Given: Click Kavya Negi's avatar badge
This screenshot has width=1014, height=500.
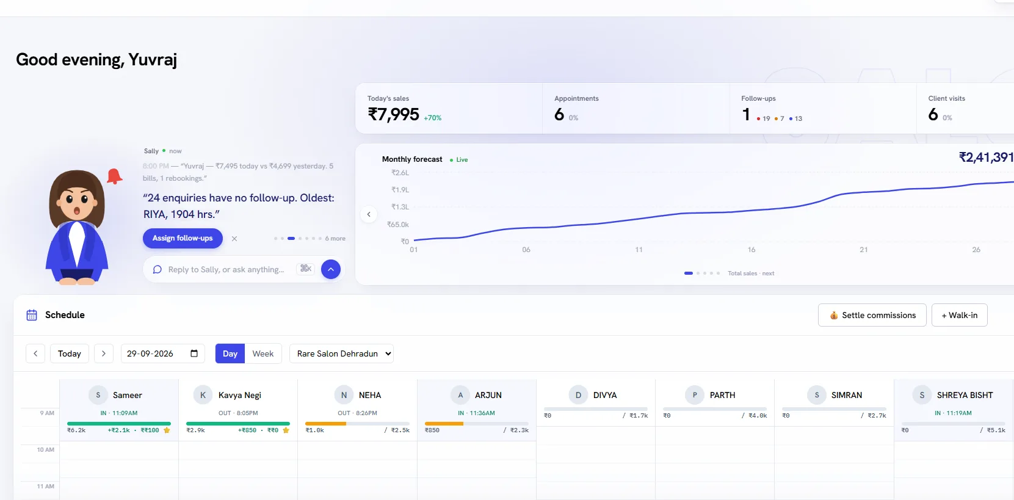Looking at the screenshot, I should point(203,395).
